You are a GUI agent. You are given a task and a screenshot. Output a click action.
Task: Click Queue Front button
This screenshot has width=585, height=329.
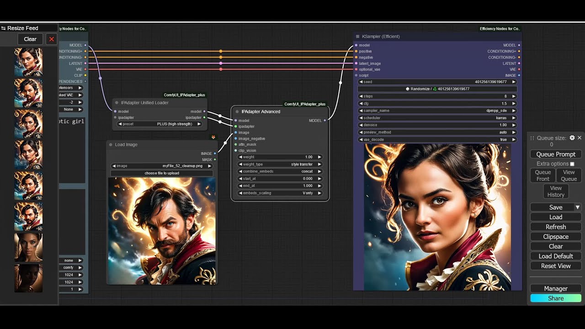tap(543, 175)
